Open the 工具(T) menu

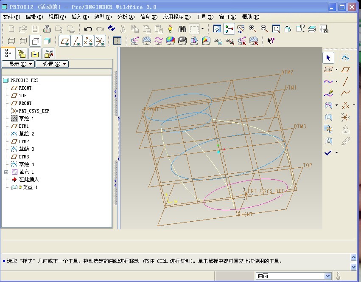205,17
